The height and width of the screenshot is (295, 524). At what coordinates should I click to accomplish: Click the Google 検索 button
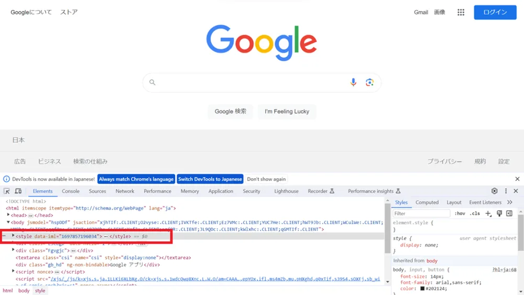coord(230,112)
